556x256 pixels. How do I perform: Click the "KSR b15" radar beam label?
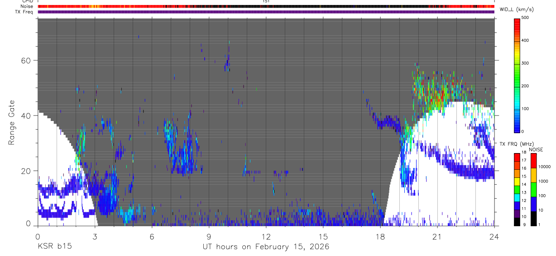54,247
